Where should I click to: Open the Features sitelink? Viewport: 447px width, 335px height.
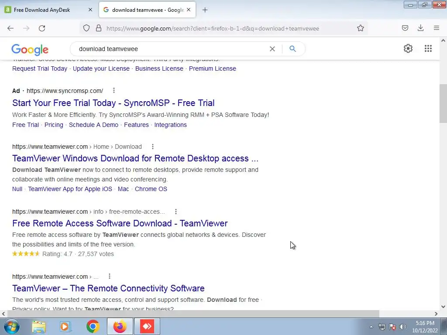point(136,125)
